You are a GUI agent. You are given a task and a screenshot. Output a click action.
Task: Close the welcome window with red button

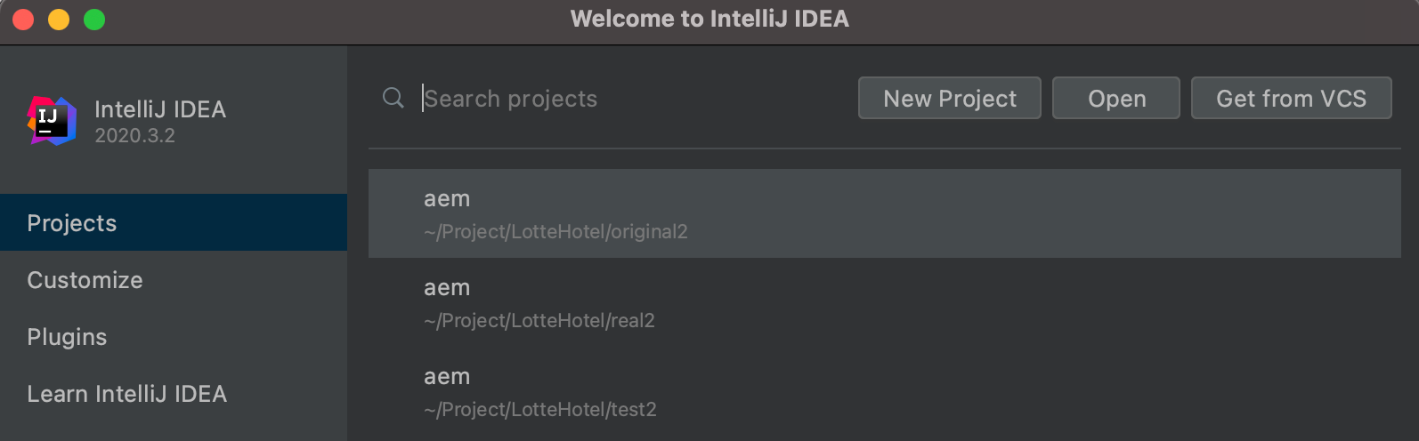[23, 20]
